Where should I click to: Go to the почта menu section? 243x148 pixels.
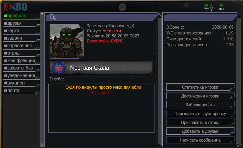click(22, 91)
